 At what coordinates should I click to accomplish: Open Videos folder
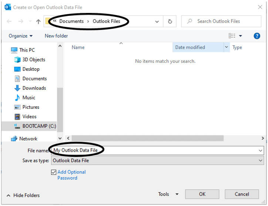tap(26, 117)
